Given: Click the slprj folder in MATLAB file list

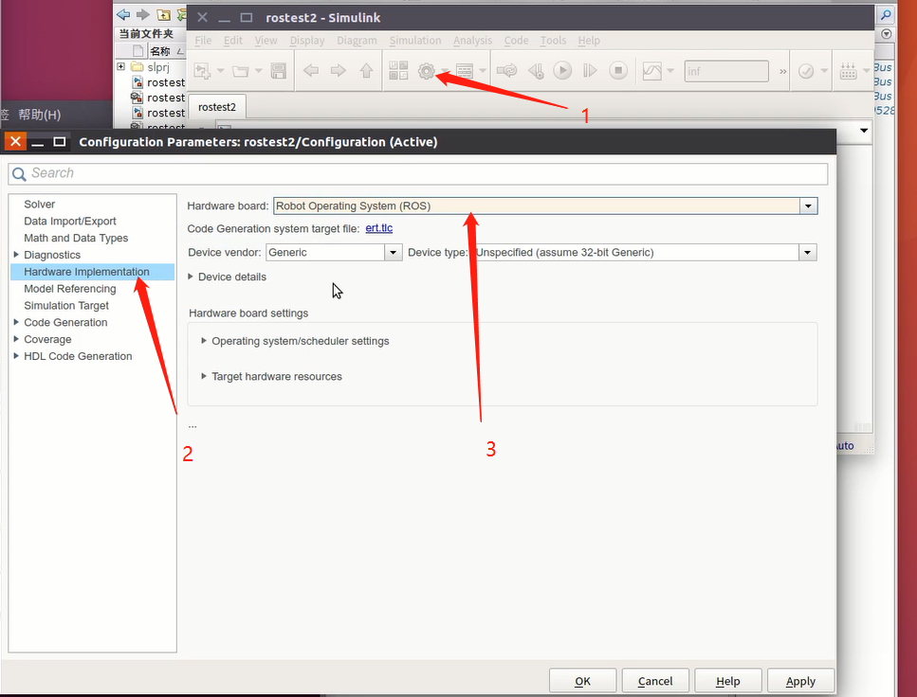Looking at the screenshot, I should coord(158,66).
